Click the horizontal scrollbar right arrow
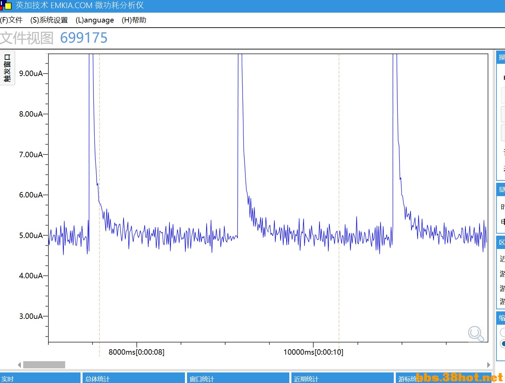The height and width of the screenshot is (383, 505). click(489, 365)
